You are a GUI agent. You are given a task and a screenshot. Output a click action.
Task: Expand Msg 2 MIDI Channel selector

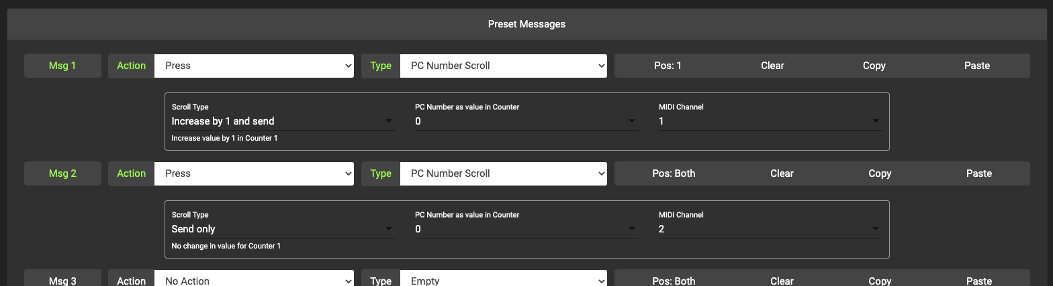coord(770,229)
